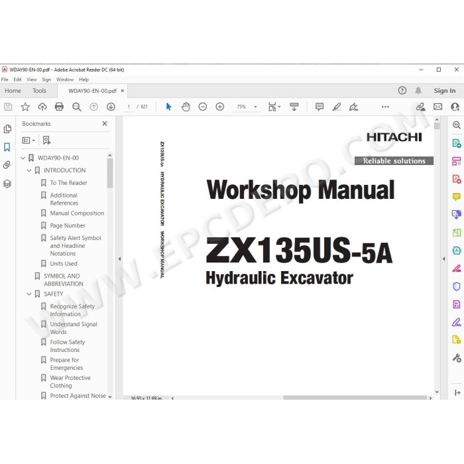Open the Window menu
Image resolution: width=464 pixels, height=464 pixels.
(65, 80)
